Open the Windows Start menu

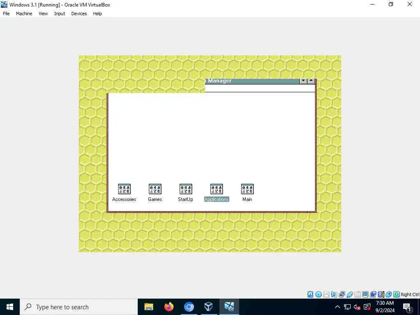pyautogui.click(x=10, y=307)
